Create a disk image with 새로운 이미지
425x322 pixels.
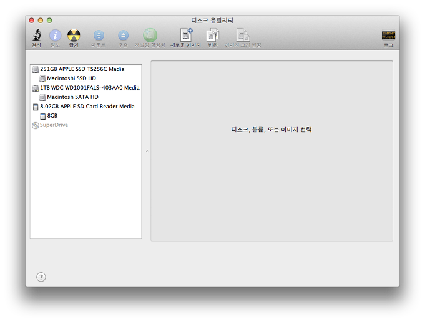click(x=186, y=35)
